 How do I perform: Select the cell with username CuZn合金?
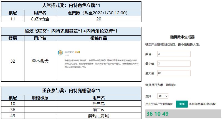pos(40,19)
